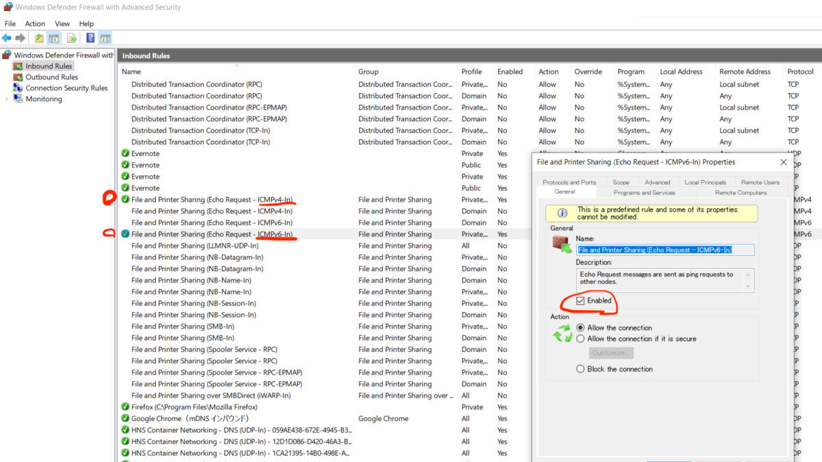The width and height of the screenshot is (822, 462).
Task: Toggle Show/Hide Console Tree toolbar icon
Action: pos(53,38)
